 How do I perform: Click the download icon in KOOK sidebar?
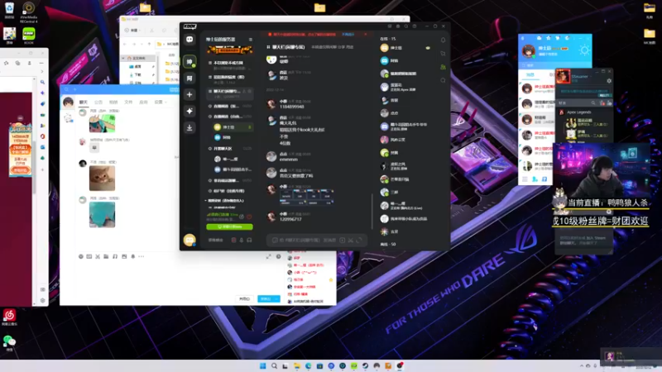pos(189,127)
